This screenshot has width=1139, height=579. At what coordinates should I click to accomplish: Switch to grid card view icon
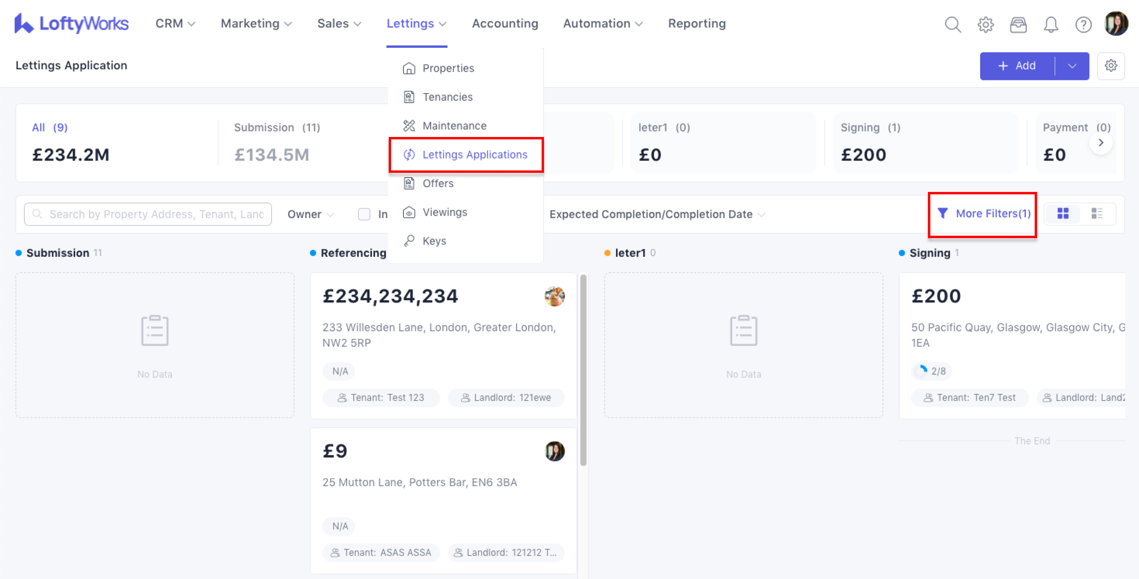(1063, 214)
